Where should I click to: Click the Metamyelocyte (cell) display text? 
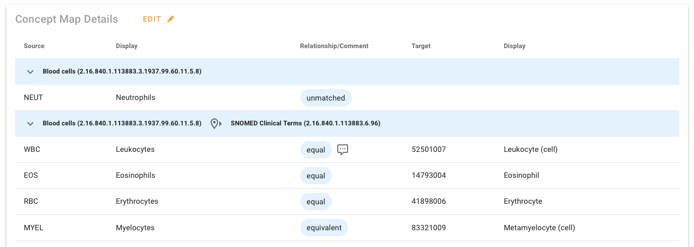point(539,228)
